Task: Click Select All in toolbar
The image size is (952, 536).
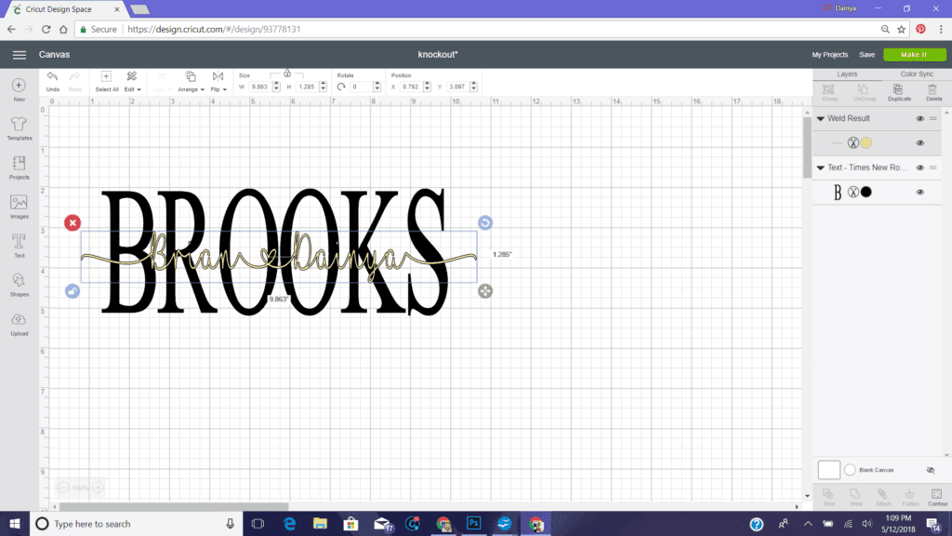Action: tap(106, 81)
